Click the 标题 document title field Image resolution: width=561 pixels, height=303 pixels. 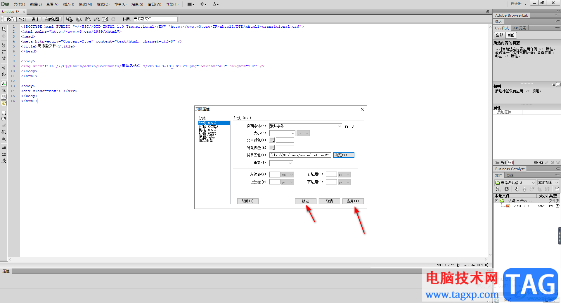click(x=155, y=19)
